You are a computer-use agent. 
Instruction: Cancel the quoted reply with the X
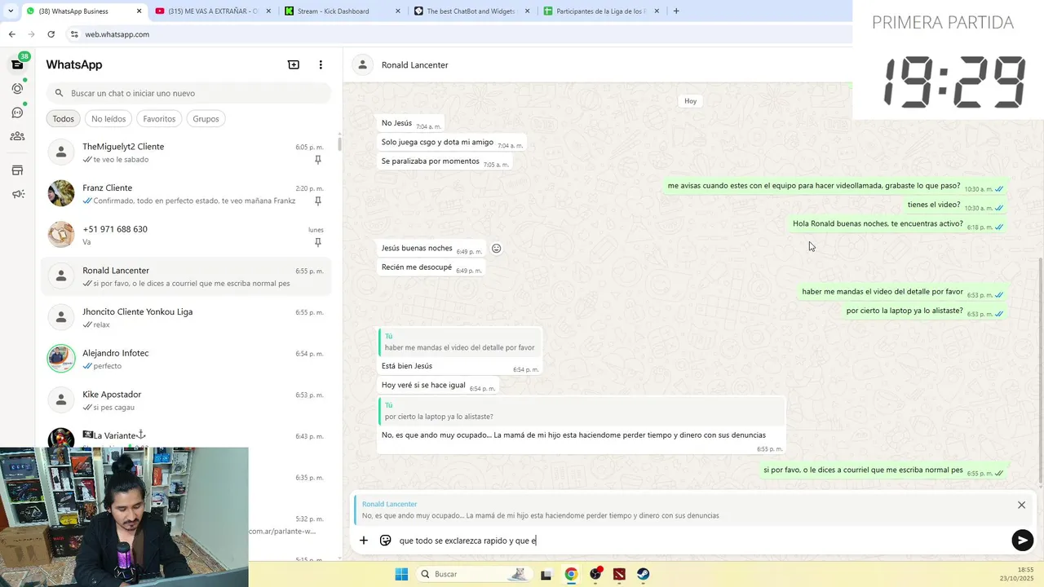pos(1021,505)
